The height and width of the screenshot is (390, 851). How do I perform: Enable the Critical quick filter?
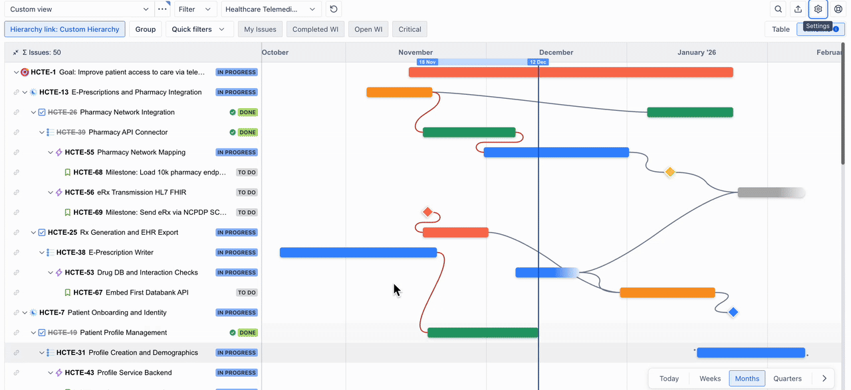(x=409, y=29)
